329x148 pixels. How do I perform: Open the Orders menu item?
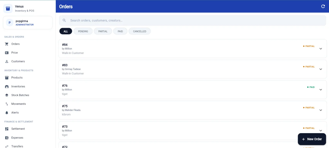[28, 44]
